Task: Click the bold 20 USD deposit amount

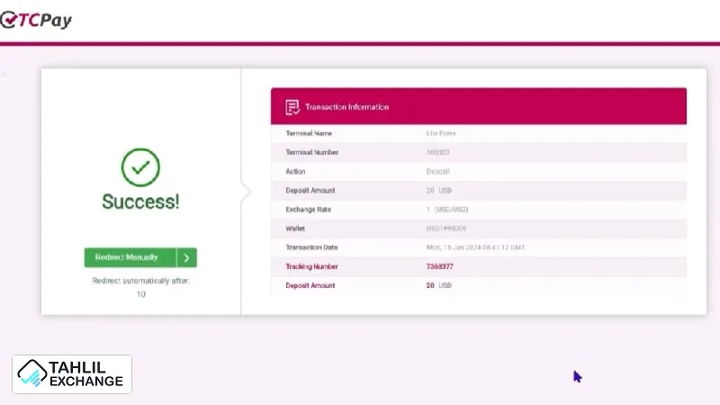Action: coord(438,285)
